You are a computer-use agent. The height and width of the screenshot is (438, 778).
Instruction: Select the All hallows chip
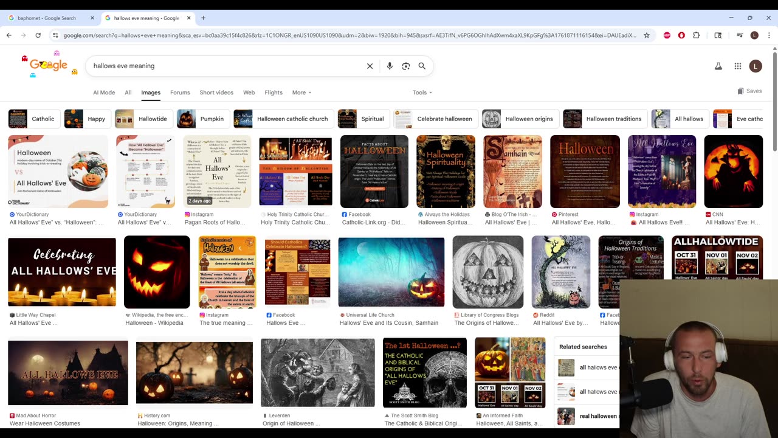680,119
